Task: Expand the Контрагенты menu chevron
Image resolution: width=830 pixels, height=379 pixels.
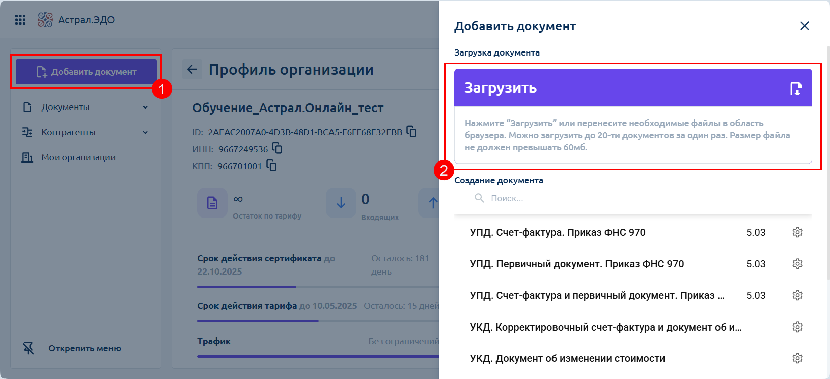Action: (145, 132)
